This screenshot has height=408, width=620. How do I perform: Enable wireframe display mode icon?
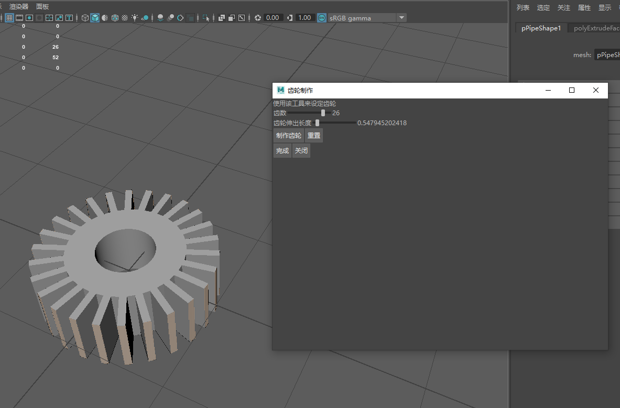(x=85, y=18)
